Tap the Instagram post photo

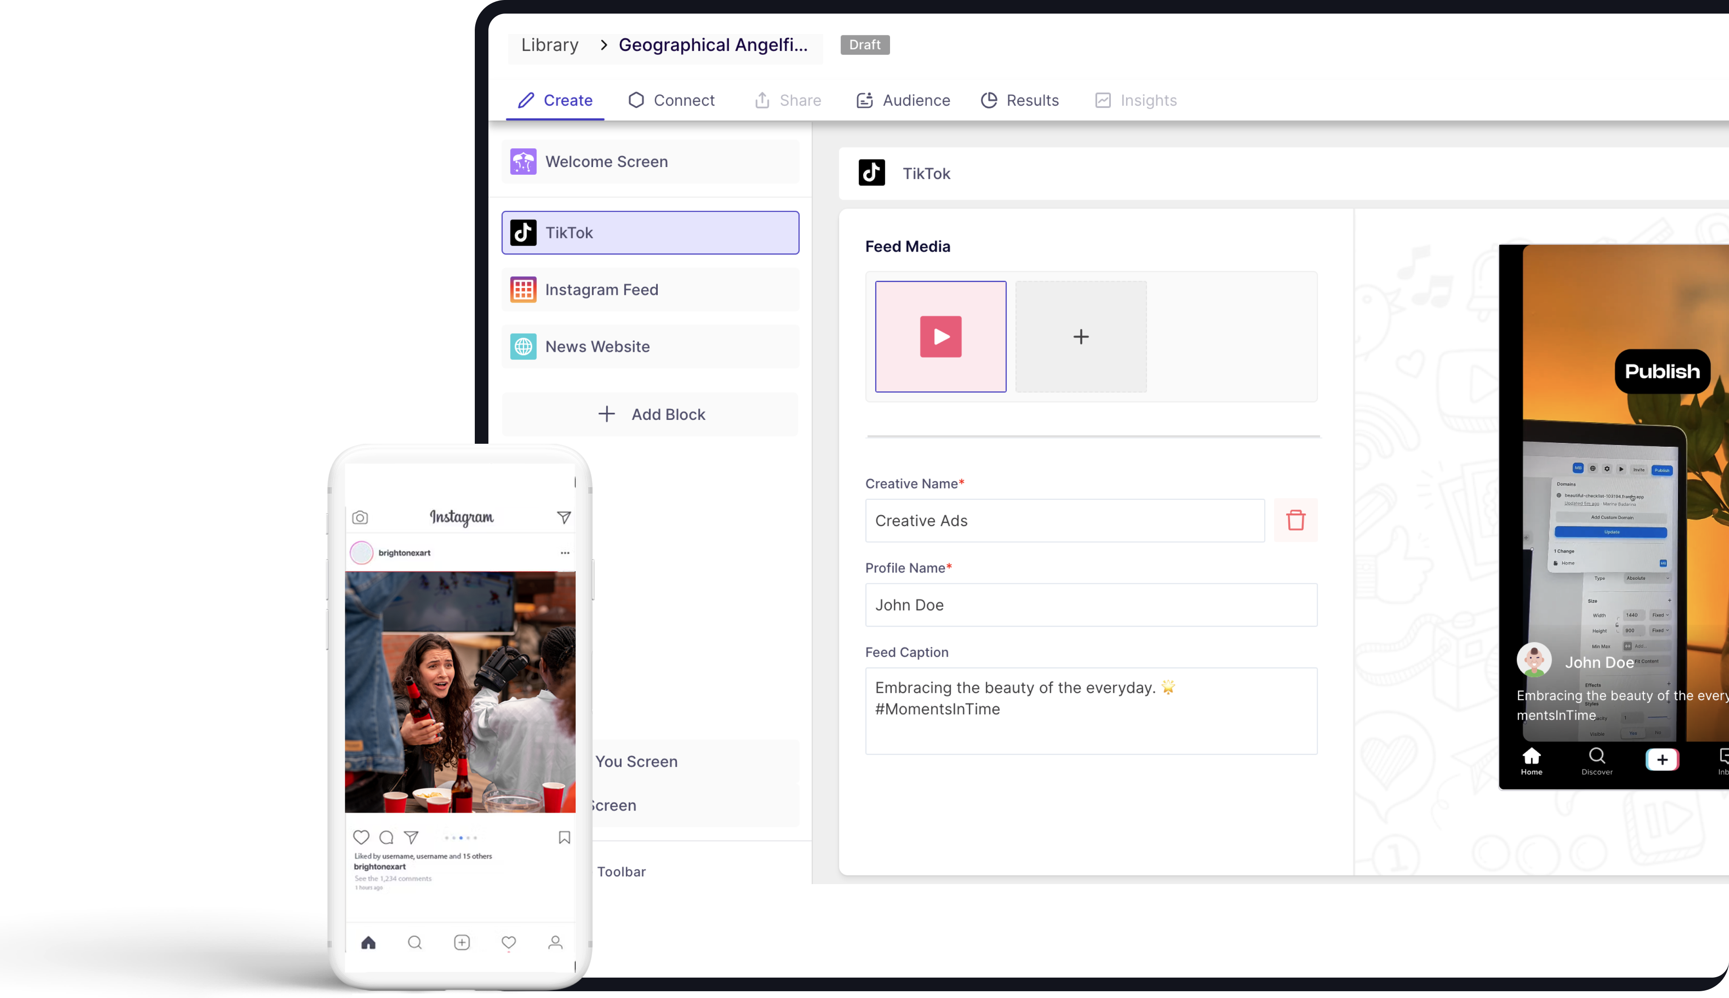tap(460, 692)
